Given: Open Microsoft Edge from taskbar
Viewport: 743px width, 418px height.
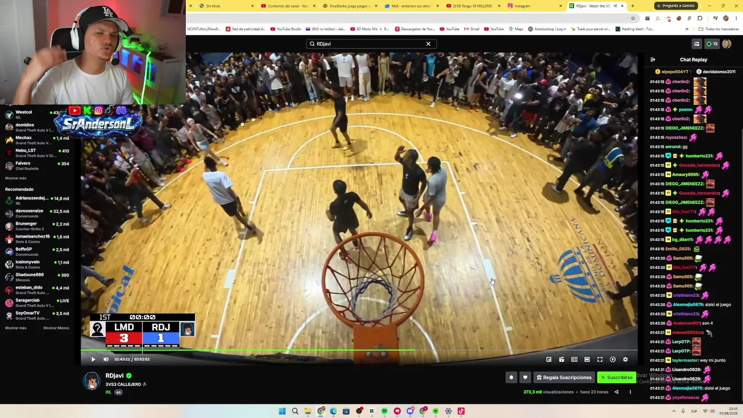Looking at the screenshot, I should tap(333, 411).
